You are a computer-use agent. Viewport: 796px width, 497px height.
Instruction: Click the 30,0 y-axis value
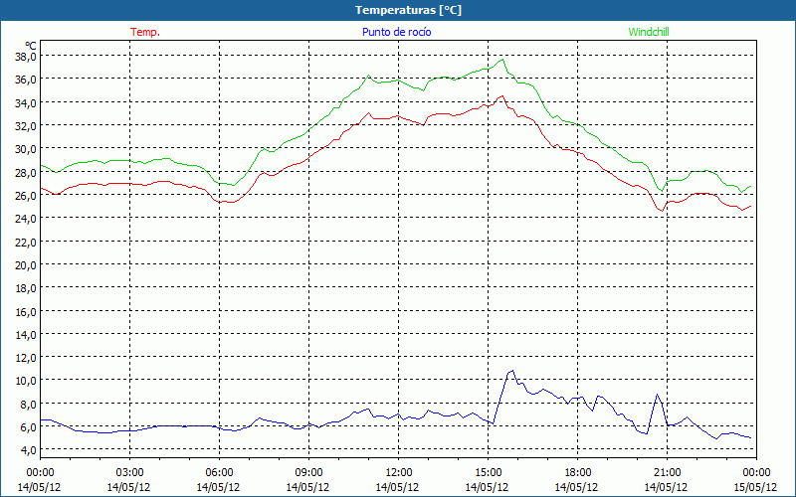[x=26, y=148]
